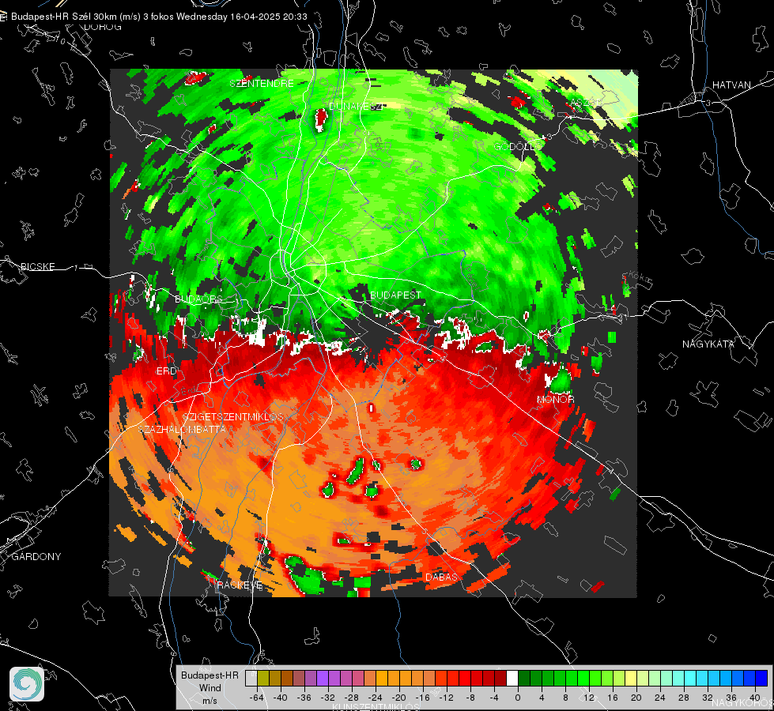Click the -64 legend value
This screenshot has width=774, height=711.
click(257, 698)
